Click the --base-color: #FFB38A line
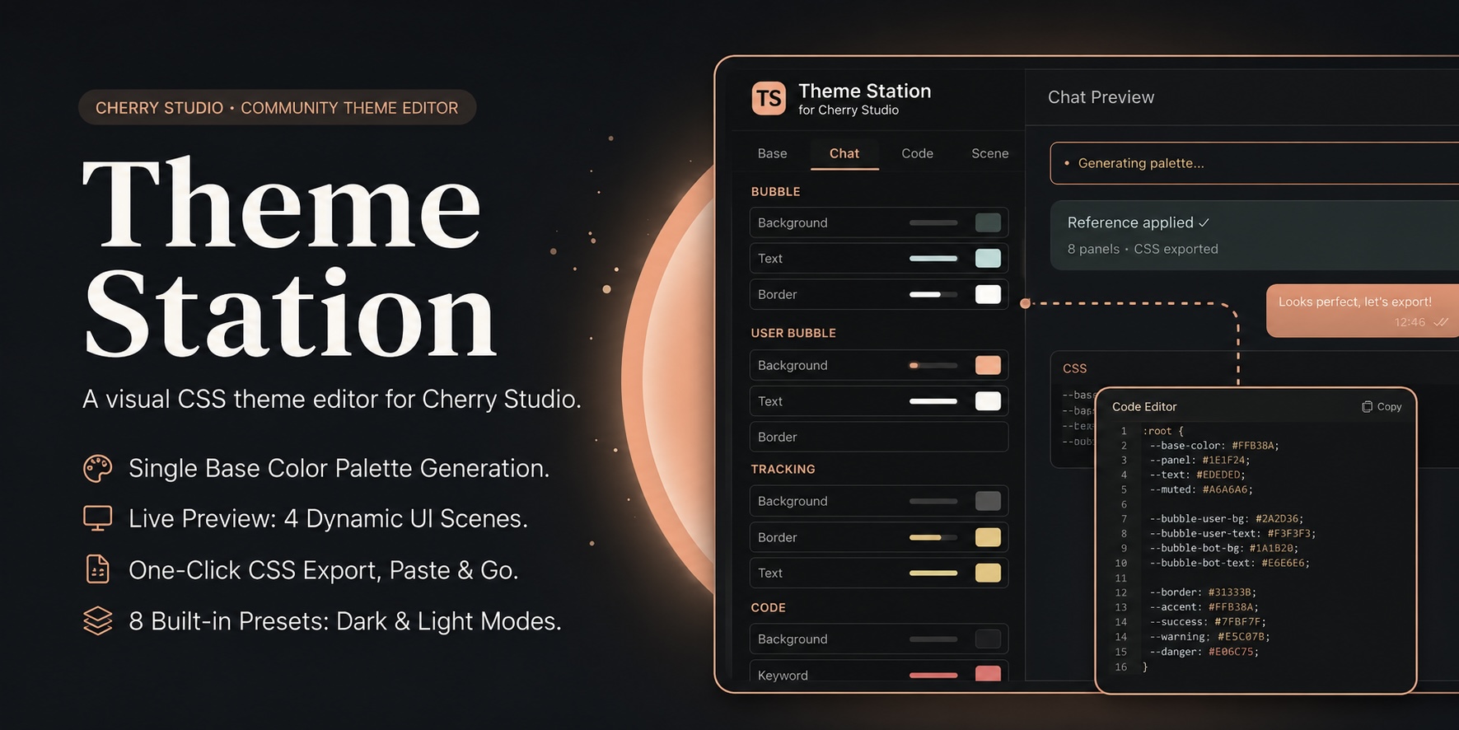Viewport: 1459px width, 730px height. click(1214, 446)
